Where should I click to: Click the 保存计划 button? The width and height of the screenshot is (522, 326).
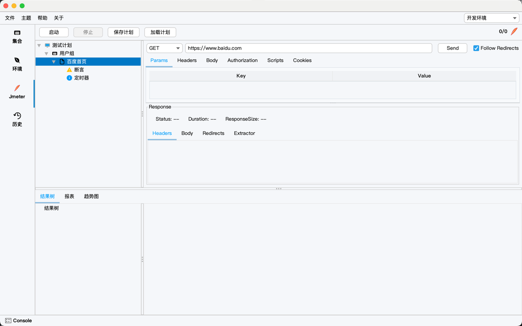tap(124, 32)
